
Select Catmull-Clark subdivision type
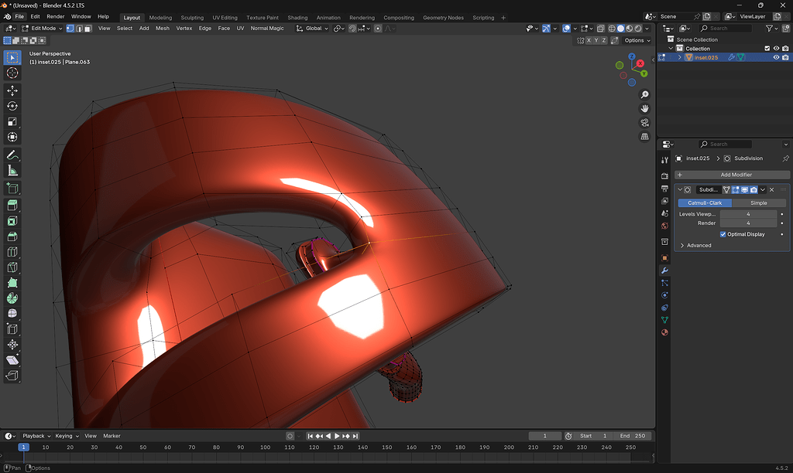[705, 203]
